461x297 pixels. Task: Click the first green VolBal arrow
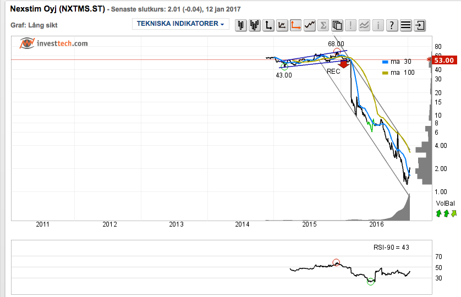pyautogui.click(x=438, y=213)
